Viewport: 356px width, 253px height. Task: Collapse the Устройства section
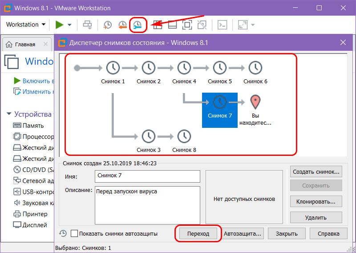(x=9, y=114)
